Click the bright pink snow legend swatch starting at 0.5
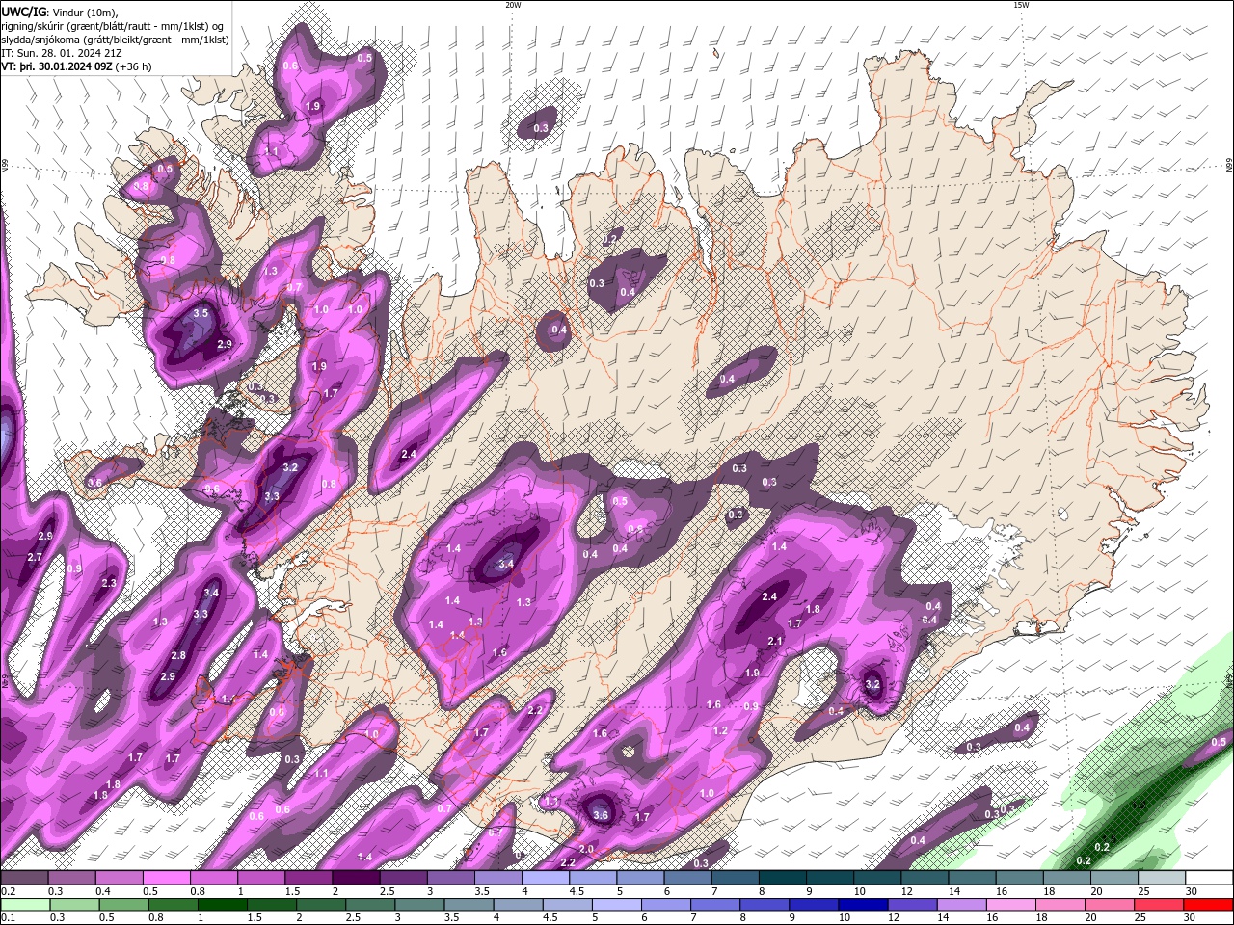Image resolution: width=1234 pixels, height=925 pixels. [x=168, y=878]
